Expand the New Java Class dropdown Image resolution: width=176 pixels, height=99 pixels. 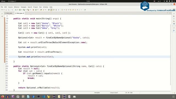point(38,10)
